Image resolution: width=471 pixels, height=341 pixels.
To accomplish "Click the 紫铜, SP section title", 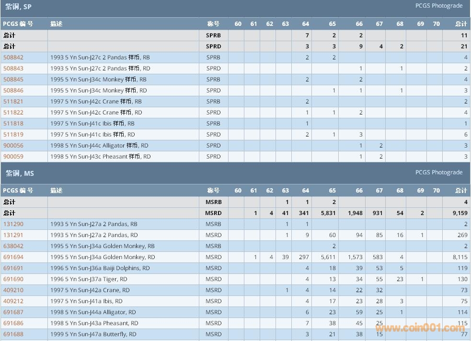I will (19, 7).
